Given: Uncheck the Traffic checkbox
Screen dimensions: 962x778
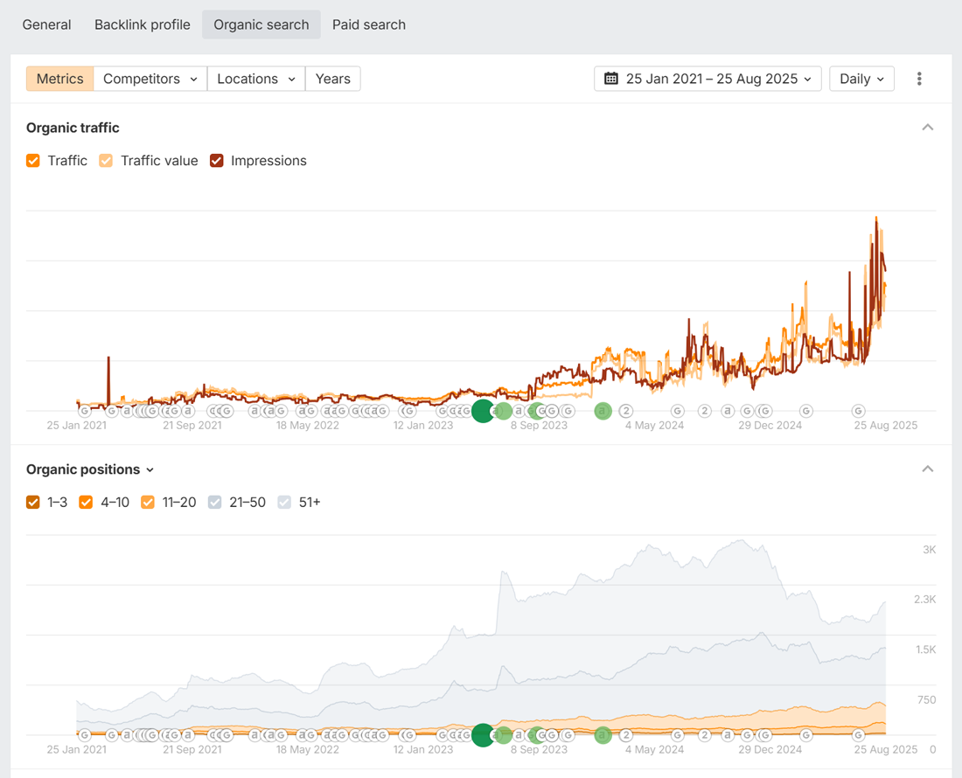Looking at the screenshot, I should pyautogui.click(x=33, y=161).
